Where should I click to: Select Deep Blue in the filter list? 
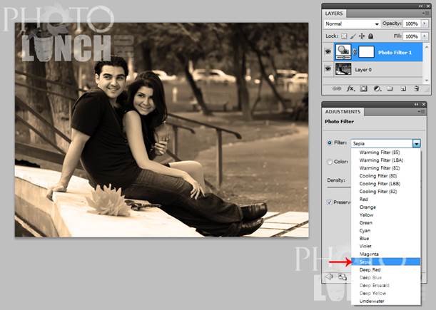[x=385, y=277]
